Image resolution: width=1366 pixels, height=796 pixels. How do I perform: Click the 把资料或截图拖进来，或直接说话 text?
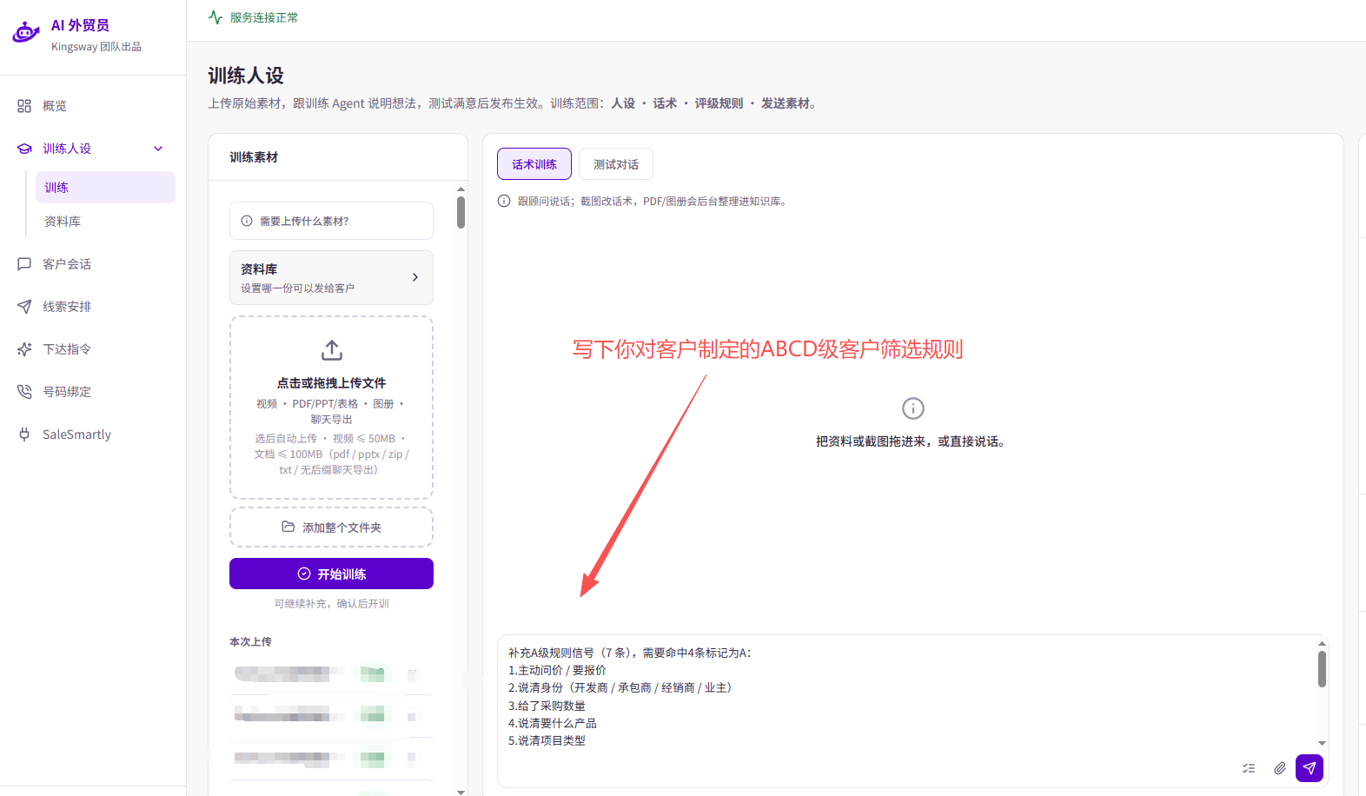(x=910, y=441)
